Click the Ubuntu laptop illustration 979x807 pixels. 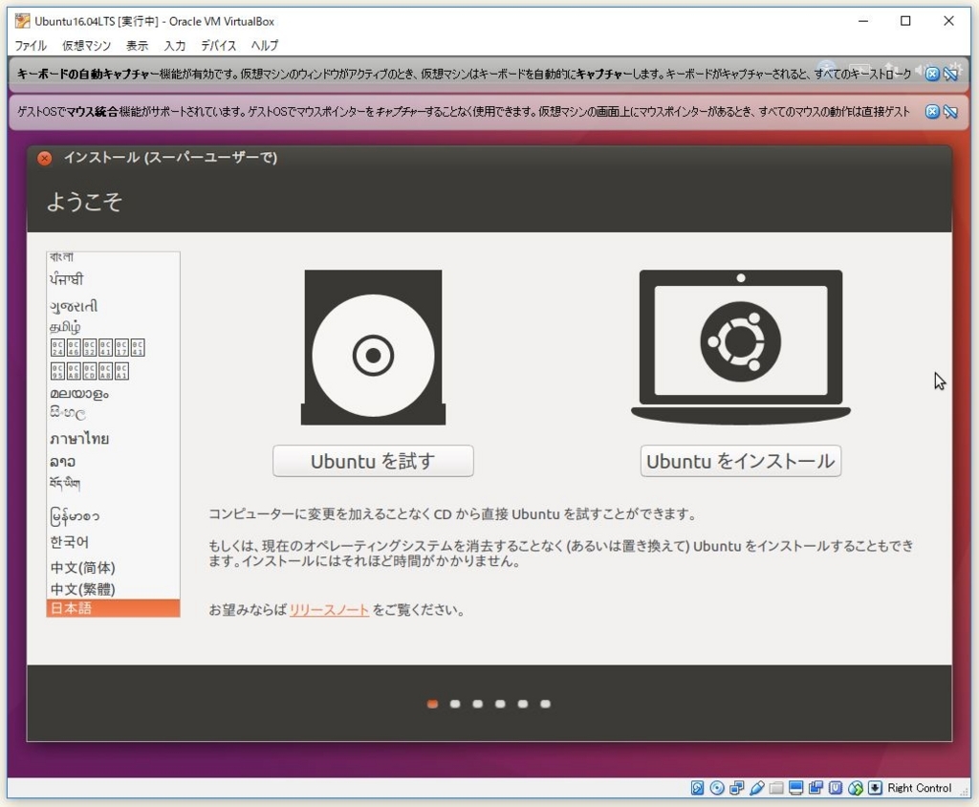[x=741, y=347]
